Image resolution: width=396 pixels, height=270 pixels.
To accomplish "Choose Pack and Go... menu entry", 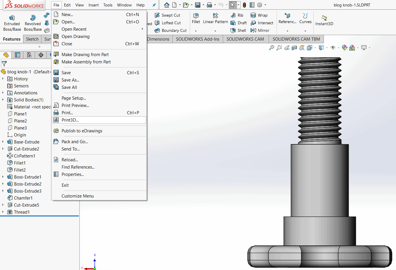I will click(99, 141).
